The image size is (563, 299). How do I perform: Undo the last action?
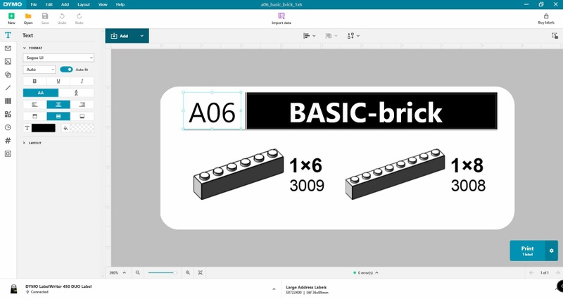click(62, 18)
